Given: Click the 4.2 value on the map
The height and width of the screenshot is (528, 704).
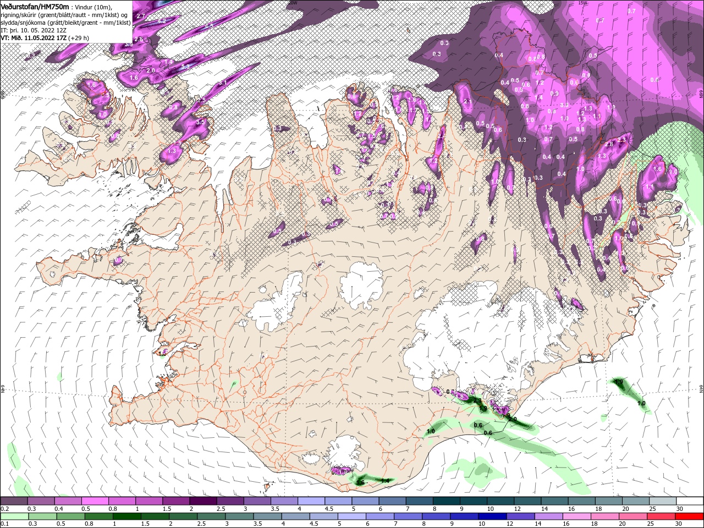Looking at the screenshot, I should 162,20.
